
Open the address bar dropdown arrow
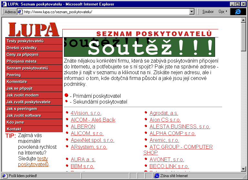click(192, 12)
